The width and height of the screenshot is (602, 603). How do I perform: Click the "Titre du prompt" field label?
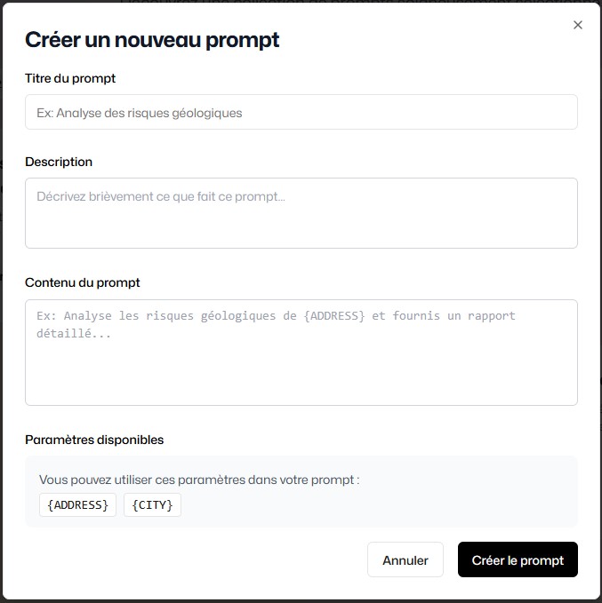tap(70, 78)
